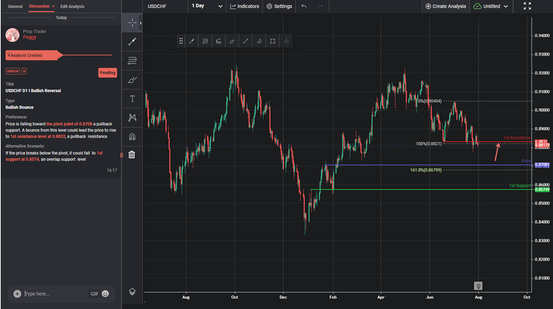This screenshot has height=309, width=553.
Task: Select the trend line tool in sidebar
Action: click(x=132, y=42)
